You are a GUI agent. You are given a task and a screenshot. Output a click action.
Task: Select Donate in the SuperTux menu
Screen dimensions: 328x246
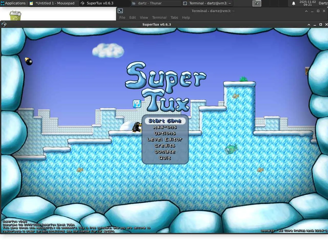(x=165, y=151)
